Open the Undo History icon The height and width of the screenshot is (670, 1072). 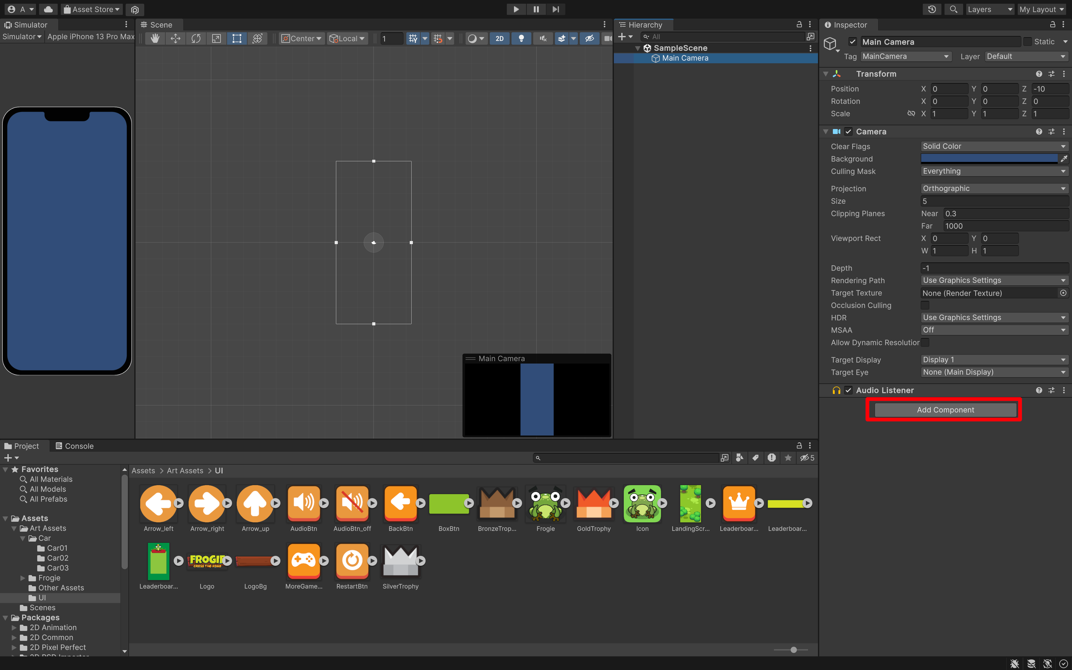point(932,9)
